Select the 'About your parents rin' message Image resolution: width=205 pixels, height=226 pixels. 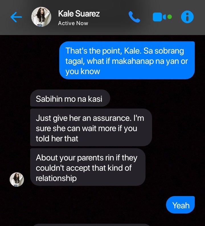pos(88,167)
